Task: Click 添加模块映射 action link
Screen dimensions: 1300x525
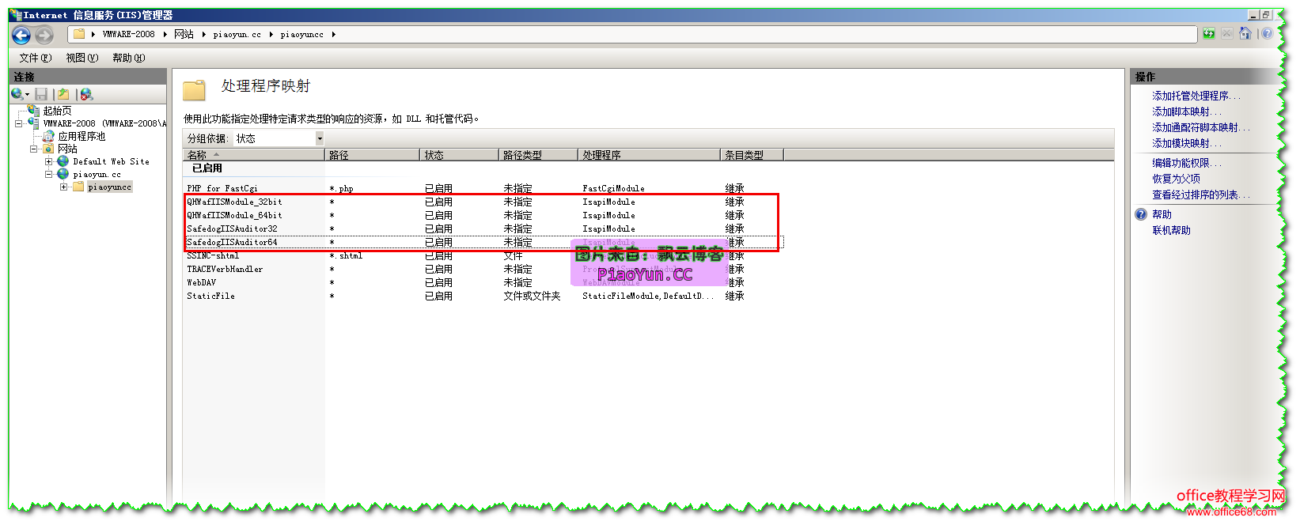Action: click(x=1187, y=143)
